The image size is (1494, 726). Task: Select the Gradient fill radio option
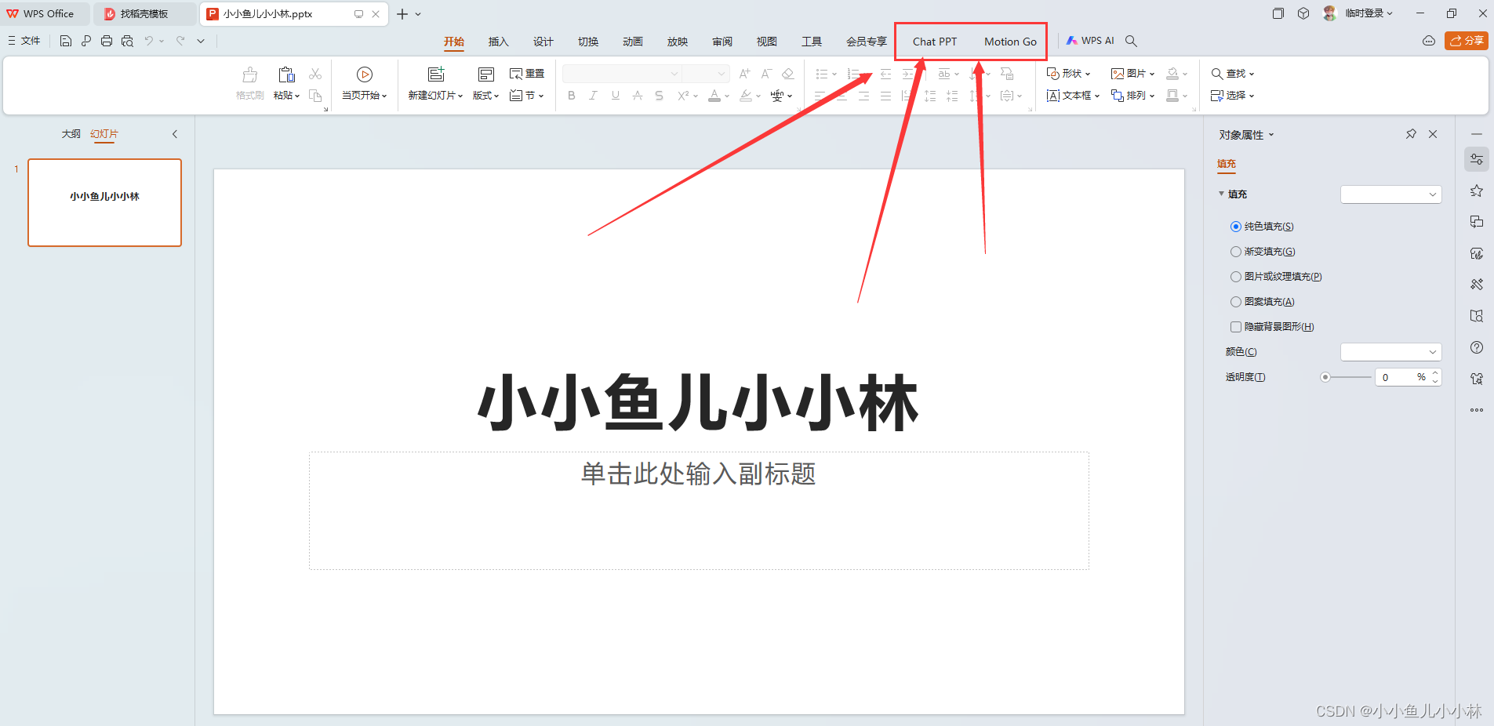[x=1236, y=252]
